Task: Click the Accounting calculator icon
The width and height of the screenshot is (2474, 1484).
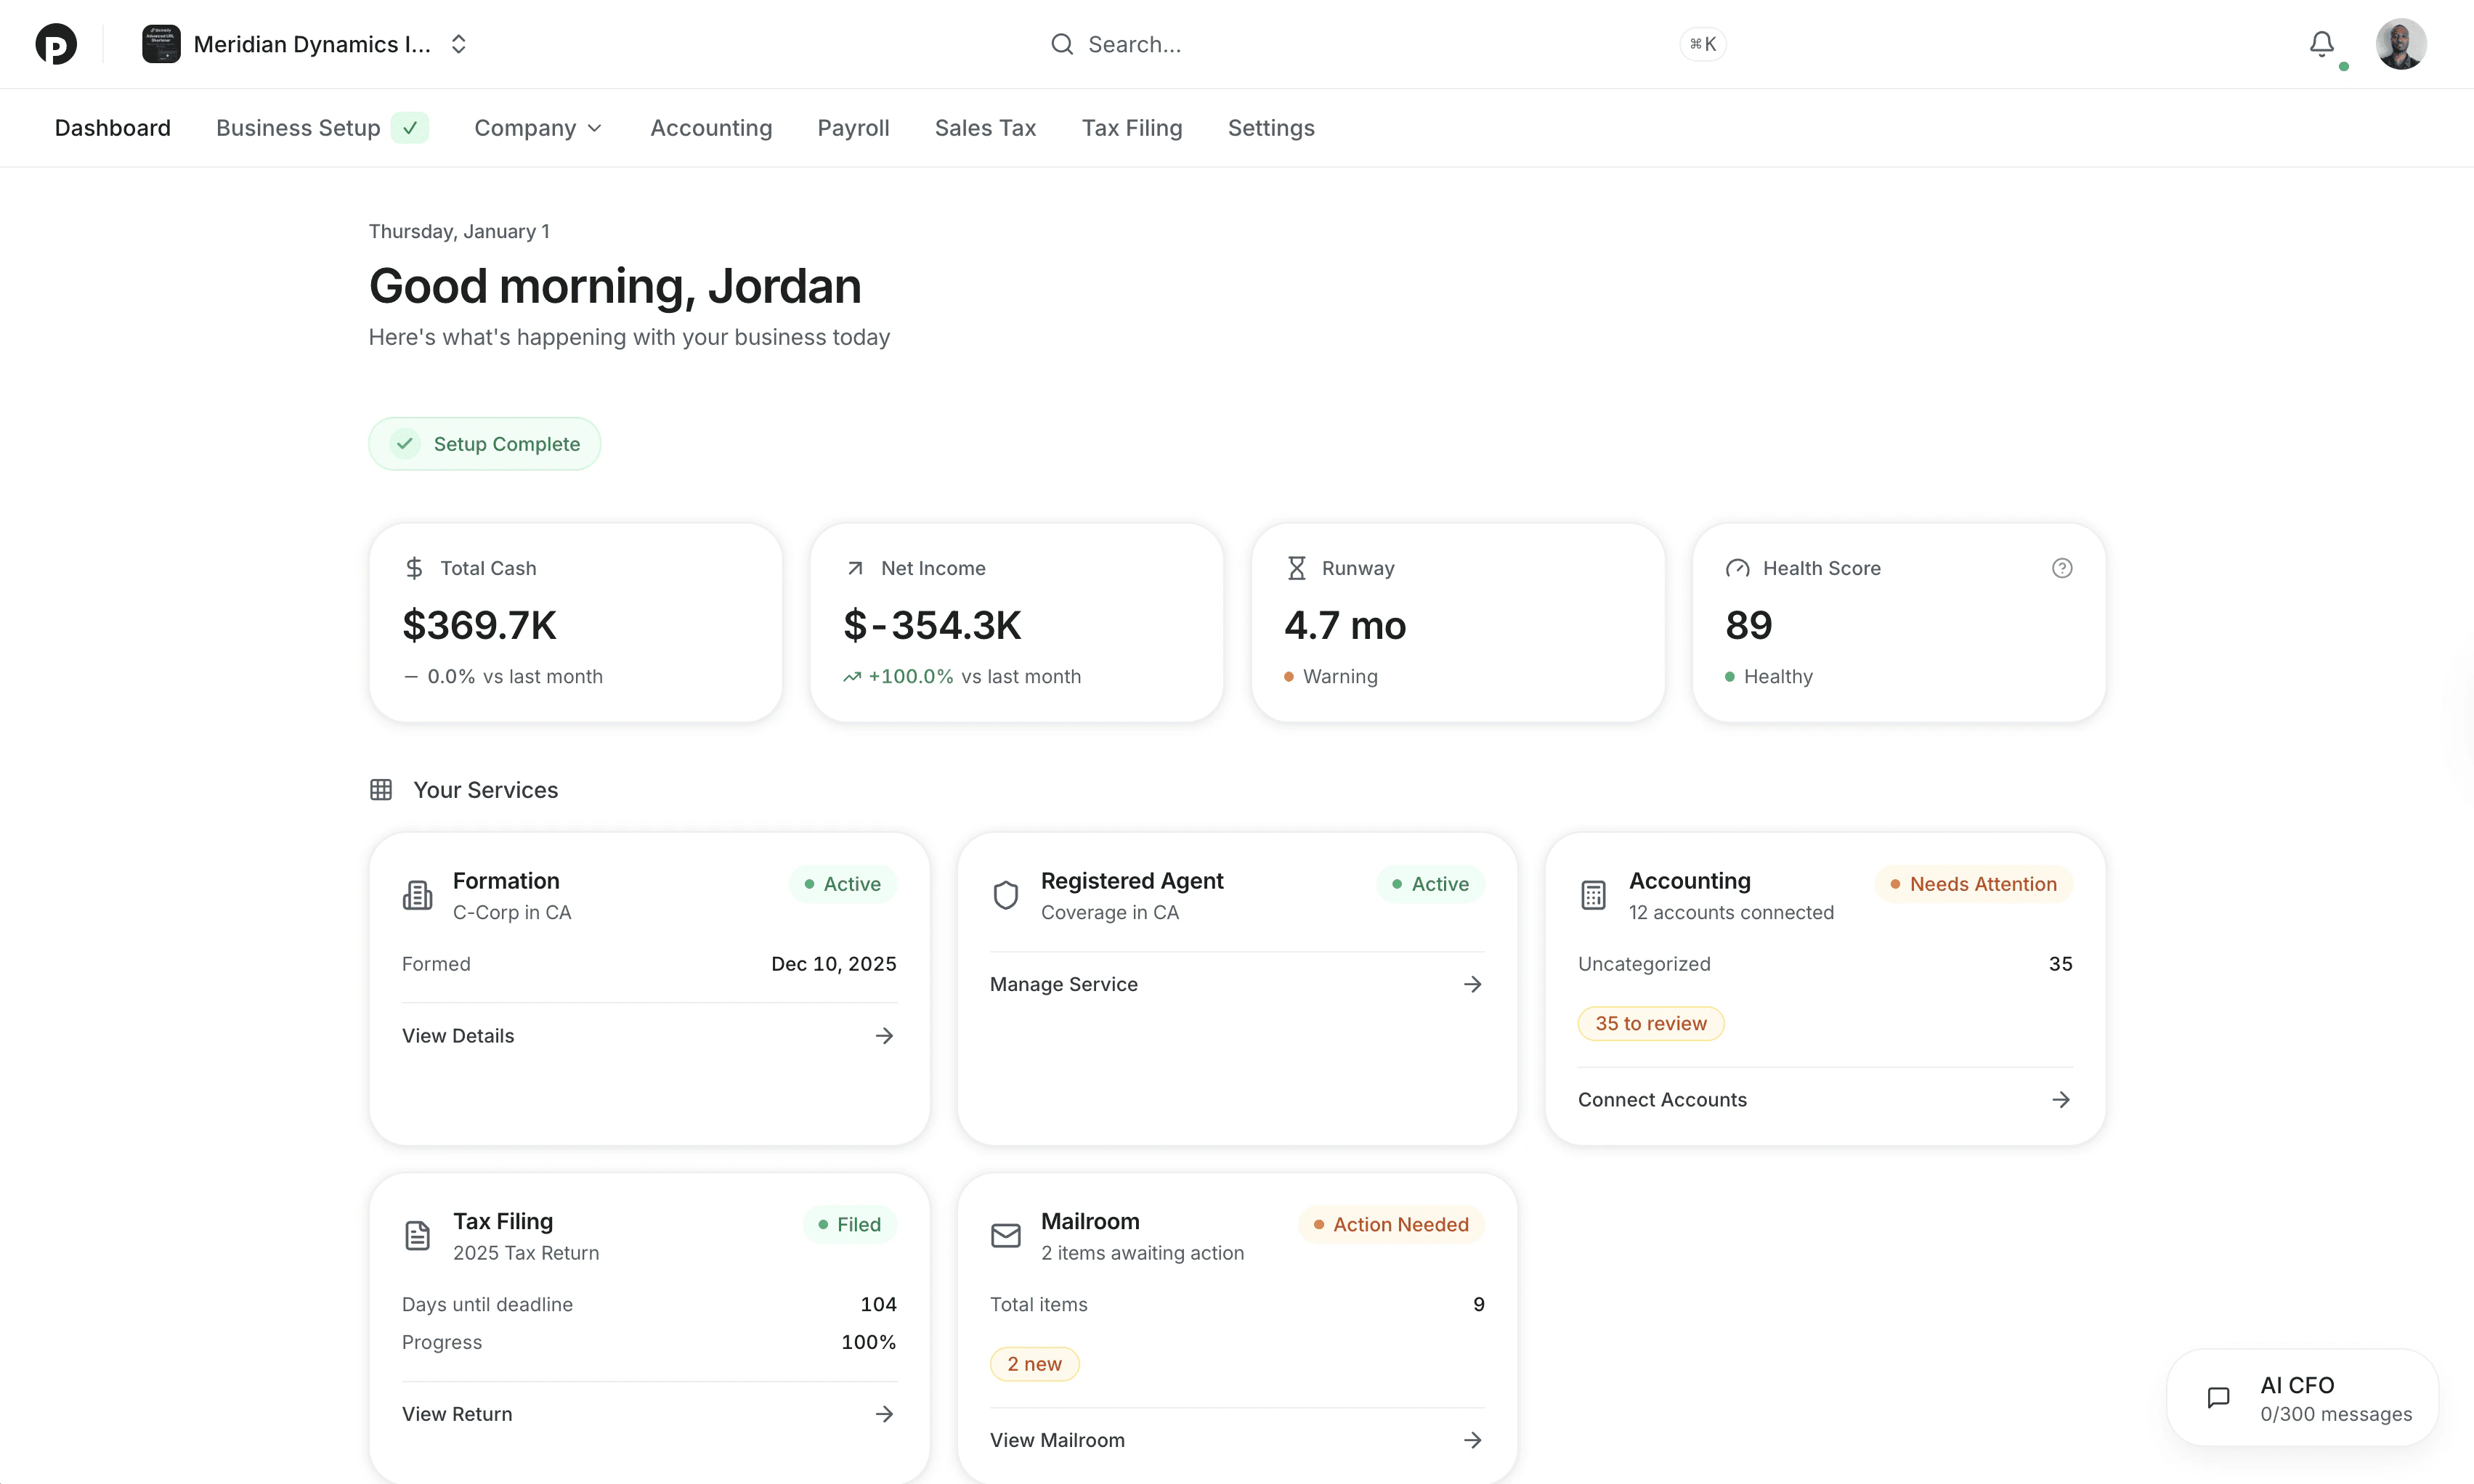Action: (1593, 895)
